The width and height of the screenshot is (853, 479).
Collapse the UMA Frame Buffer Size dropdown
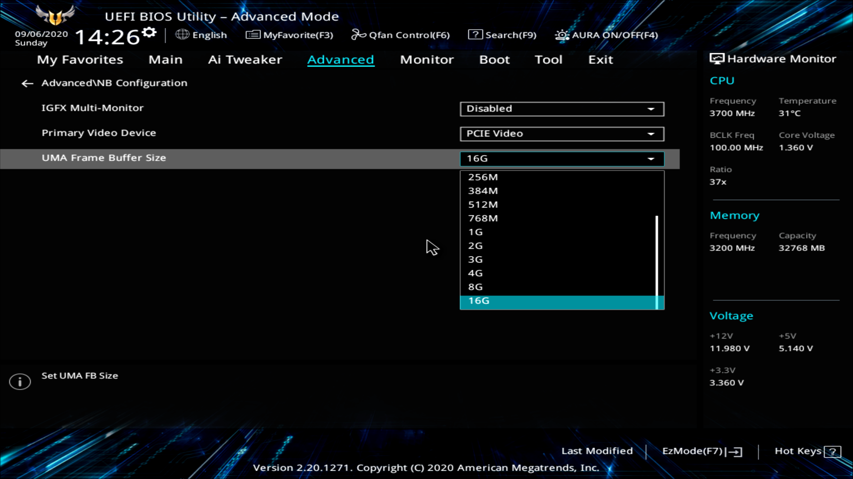point(562,159)
